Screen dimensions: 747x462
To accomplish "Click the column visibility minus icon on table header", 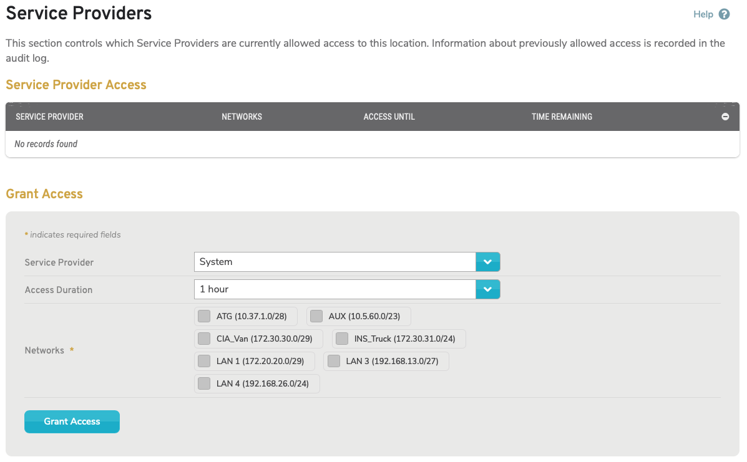I will pos(725,116).
